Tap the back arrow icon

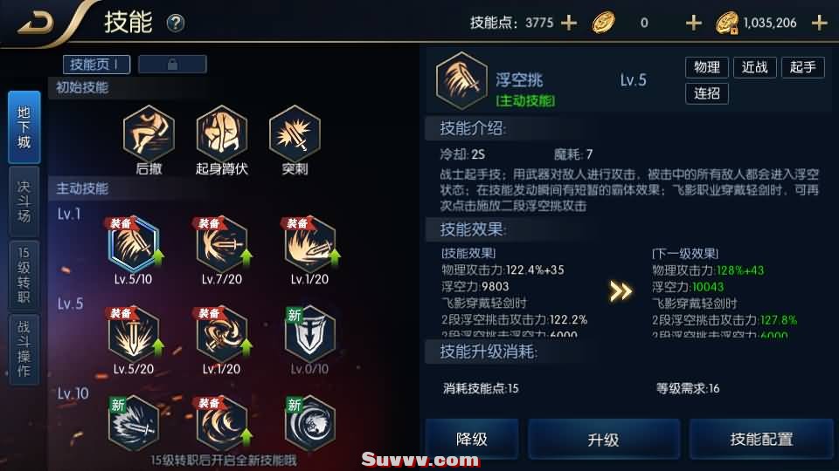(x=36, y=24)
